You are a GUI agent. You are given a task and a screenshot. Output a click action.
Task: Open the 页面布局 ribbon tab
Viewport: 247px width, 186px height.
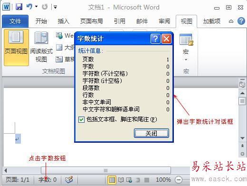coord(92,21)
